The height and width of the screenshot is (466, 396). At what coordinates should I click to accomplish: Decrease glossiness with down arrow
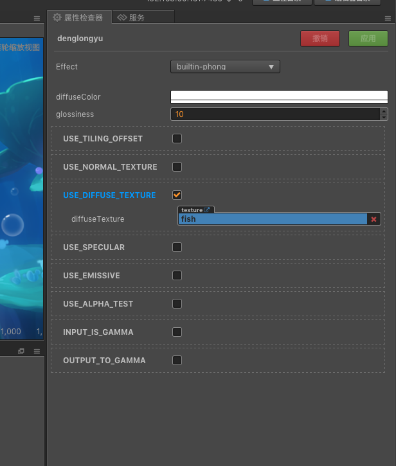coord(384,118)
